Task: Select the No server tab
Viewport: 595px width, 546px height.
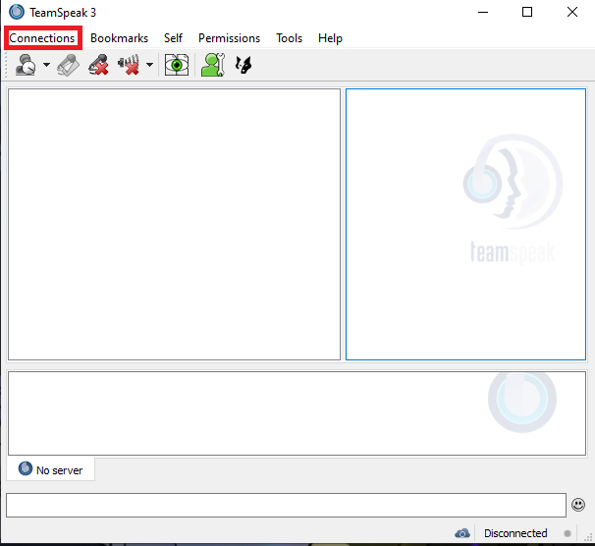Action: (50, 469)
